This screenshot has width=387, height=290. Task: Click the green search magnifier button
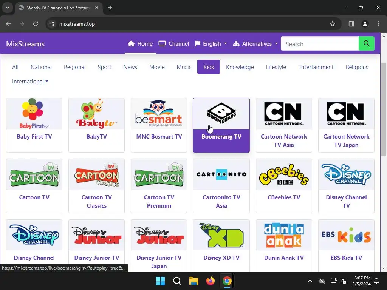point(366,44)
